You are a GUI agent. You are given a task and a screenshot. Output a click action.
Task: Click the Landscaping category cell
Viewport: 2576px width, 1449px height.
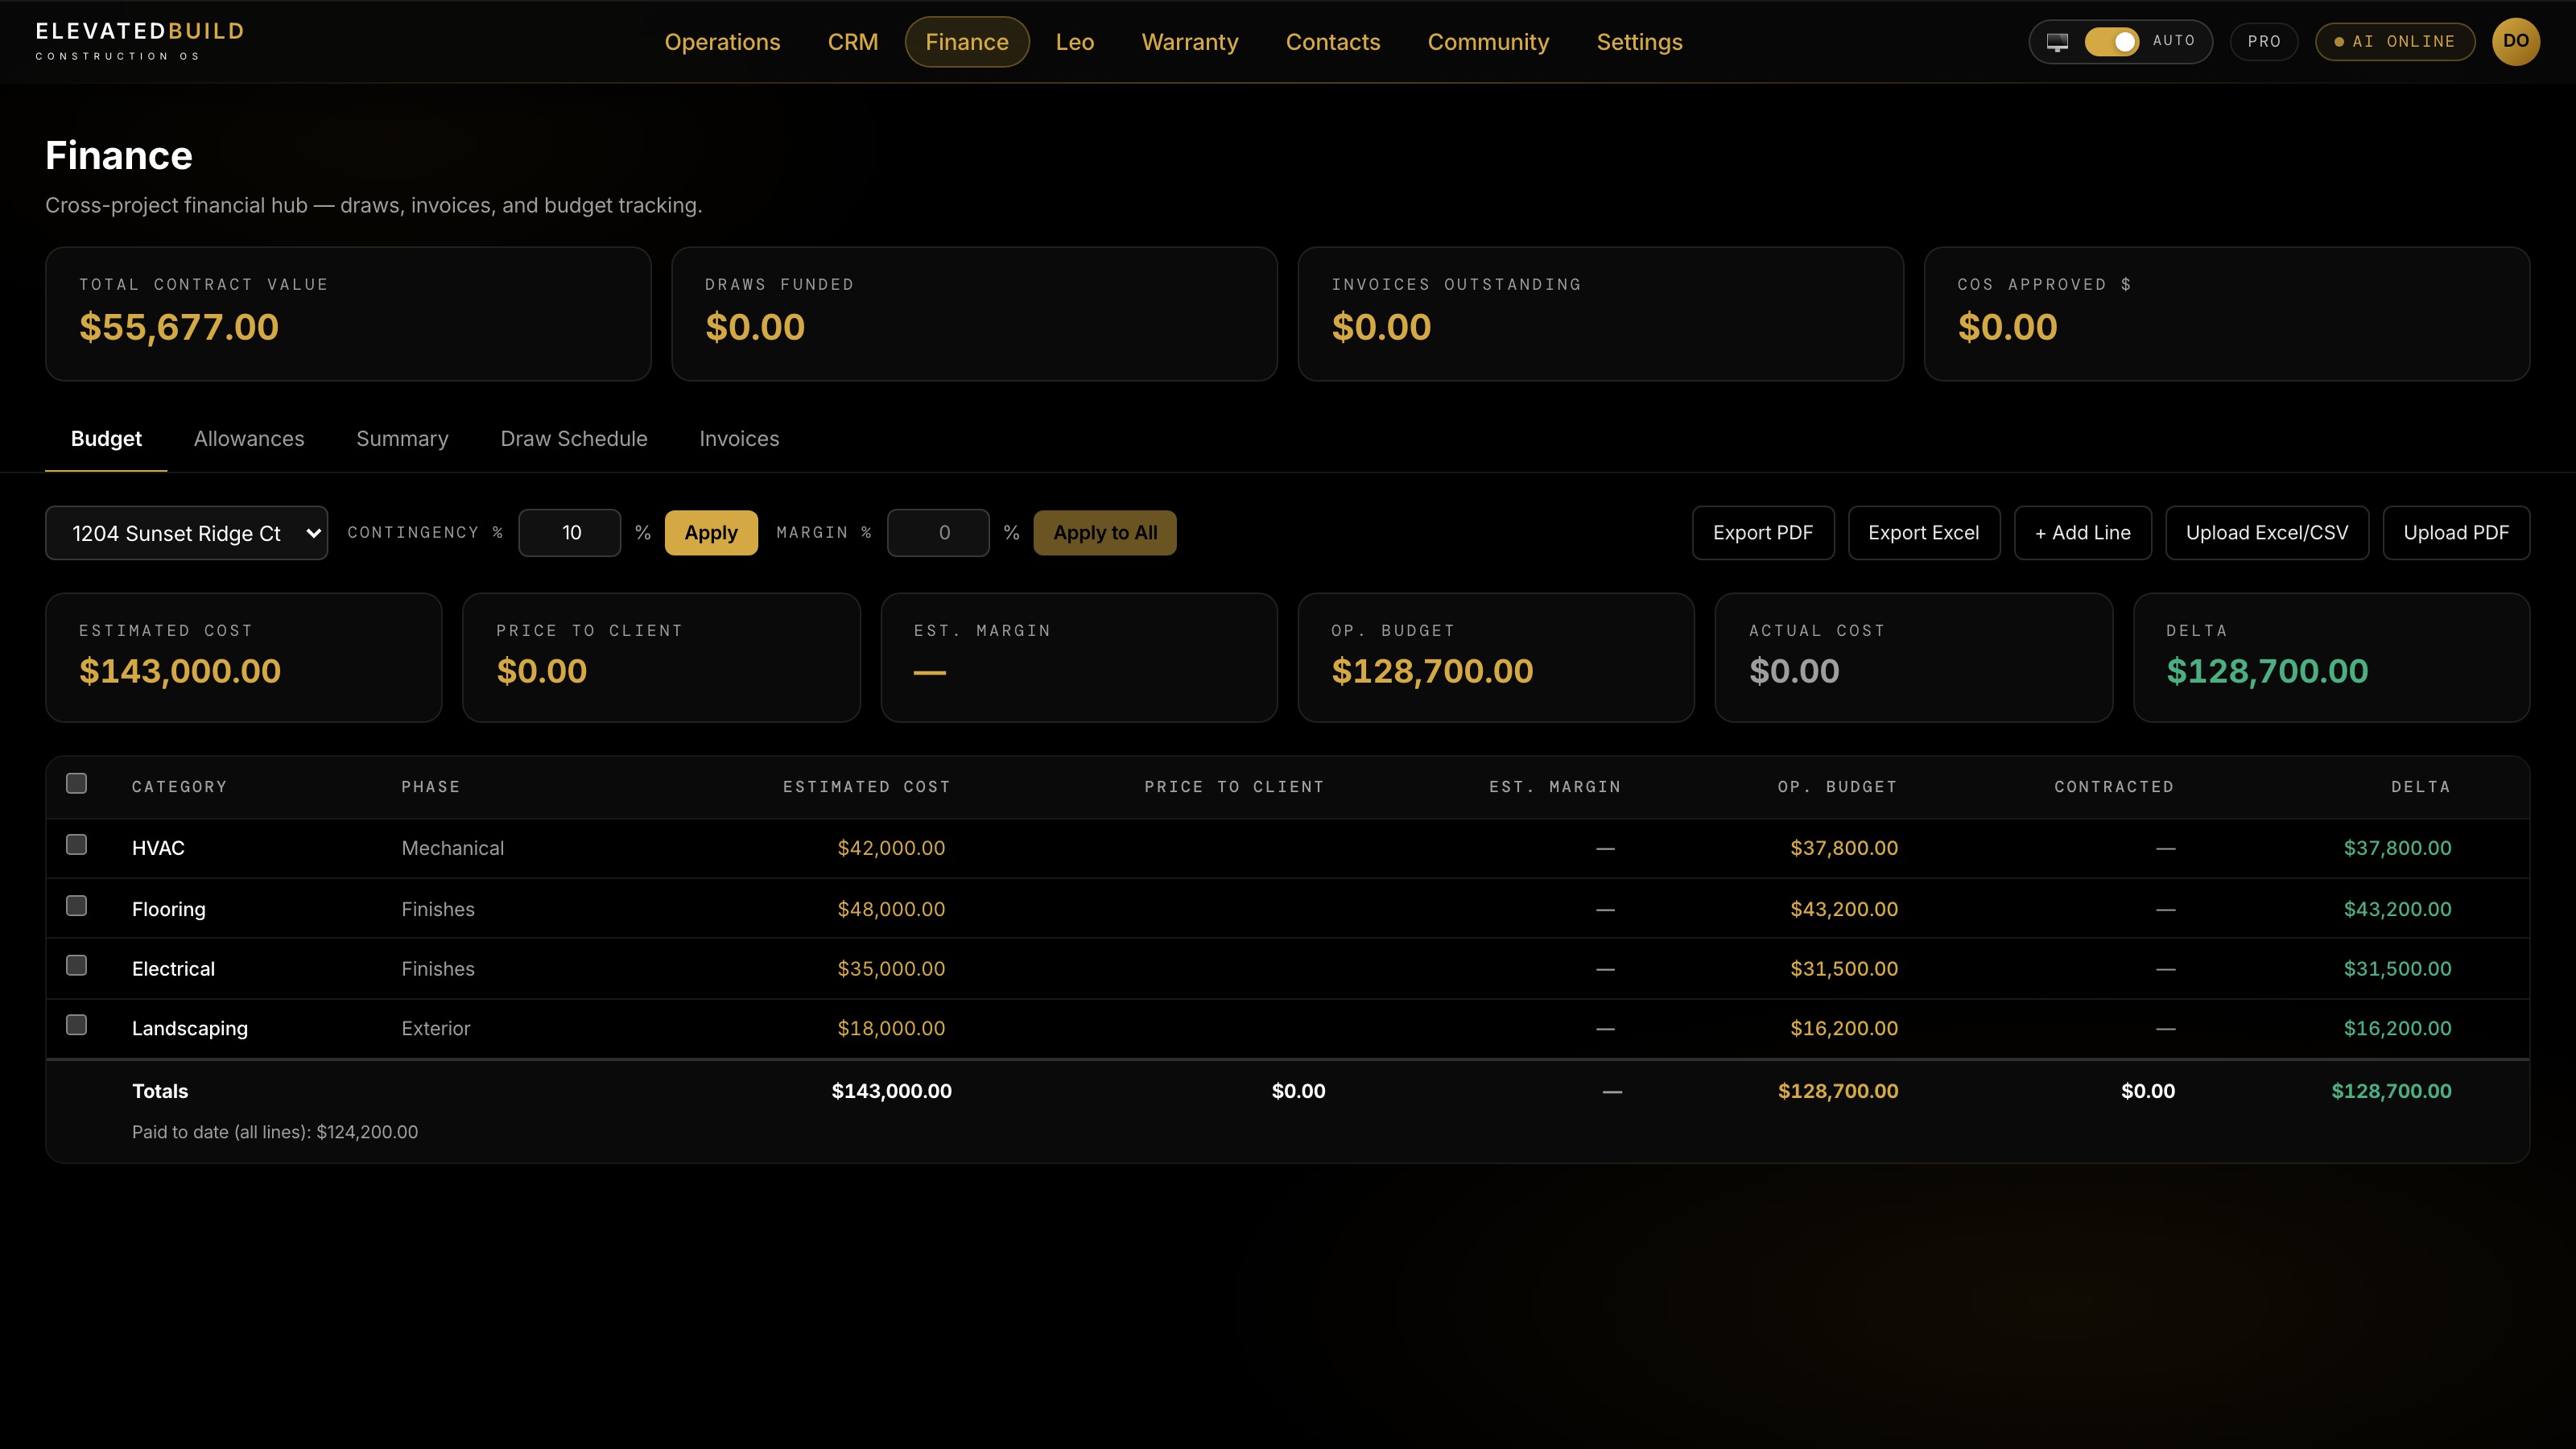[x=190, y=1028]
